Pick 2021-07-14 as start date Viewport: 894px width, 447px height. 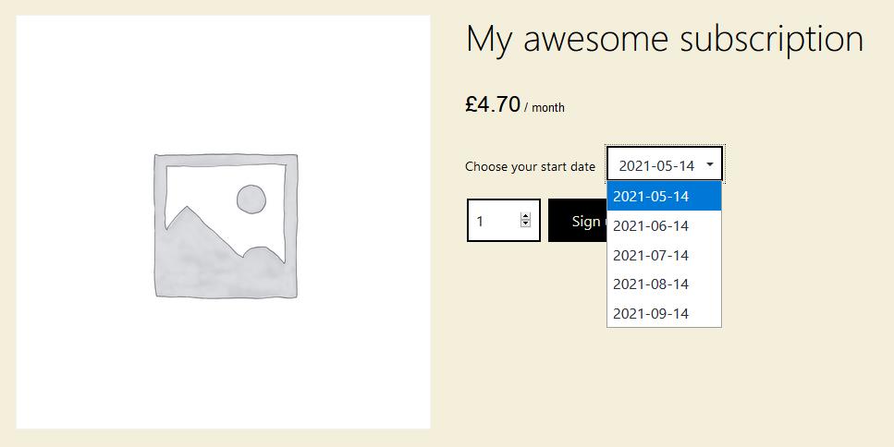(664, 255)
